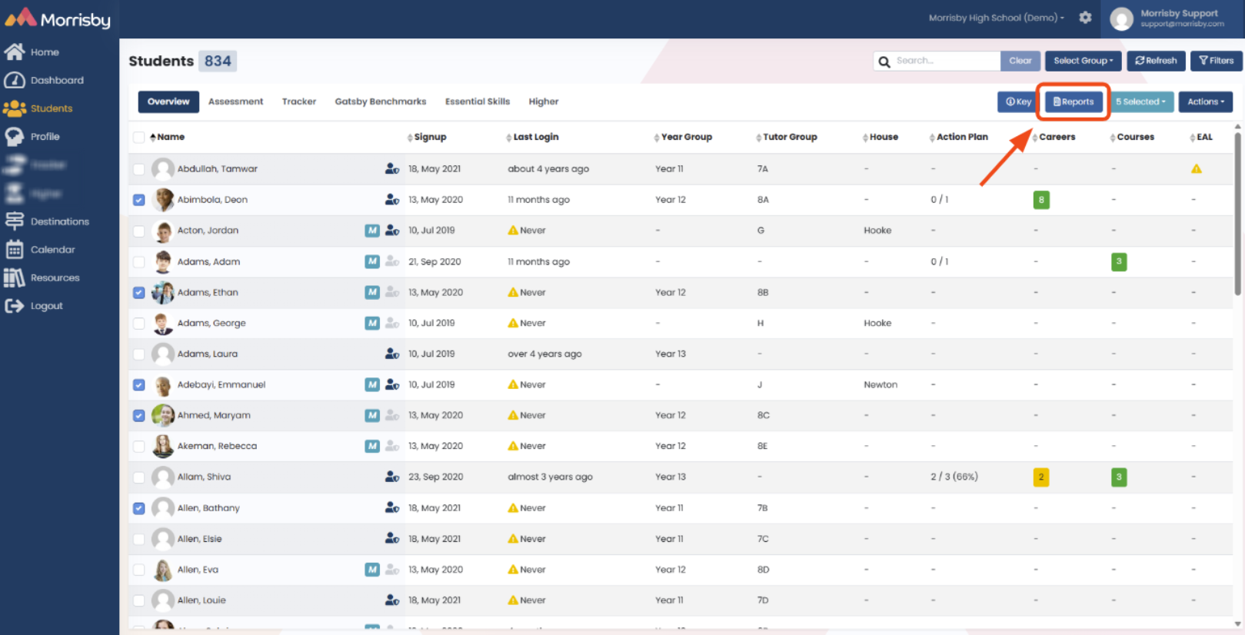Open the Filters button
1245x635 pixels.
coord(1216,61)
